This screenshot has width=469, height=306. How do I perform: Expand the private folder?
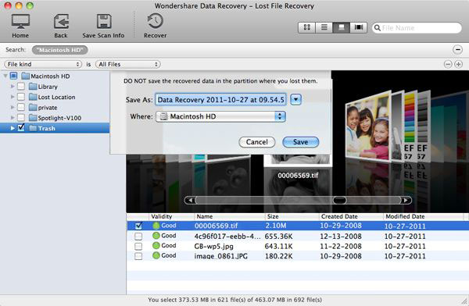pyautogui.click(x=13, y=107)
